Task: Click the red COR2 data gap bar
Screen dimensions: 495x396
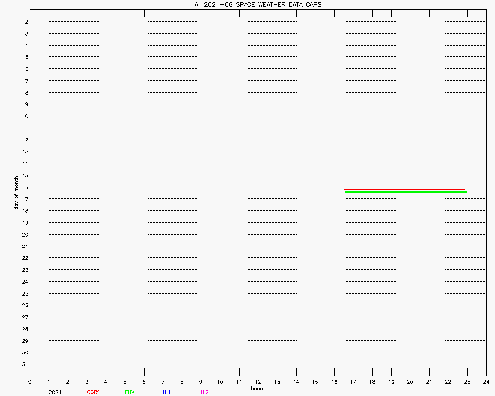Action: (404, 189)
